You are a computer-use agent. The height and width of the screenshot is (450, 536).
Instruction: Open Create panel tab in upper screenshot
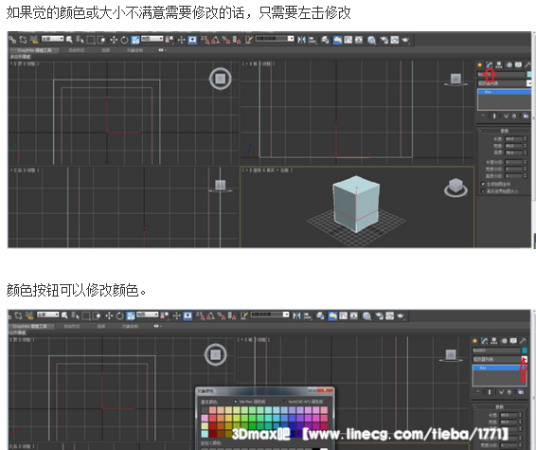479,65
